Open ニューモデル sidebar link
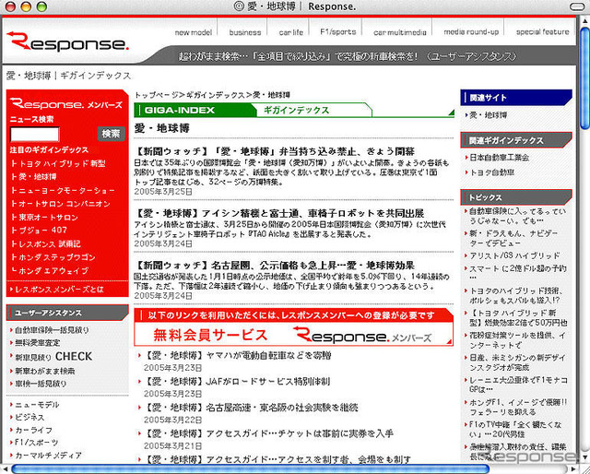The height and width of the screenshot is (474, 590). 35,405
